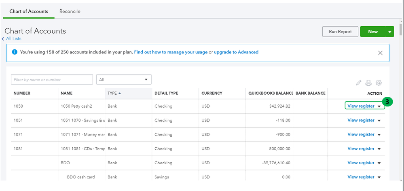Click the 'upgrade to Advanced' link
Viewport: 404px width, 191px height.
point(236,52)
